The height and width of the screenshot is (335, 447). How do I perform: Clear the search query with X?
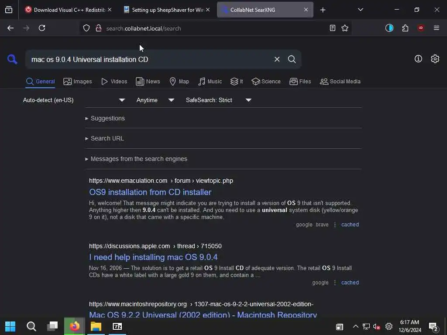[x=277, y=59]
